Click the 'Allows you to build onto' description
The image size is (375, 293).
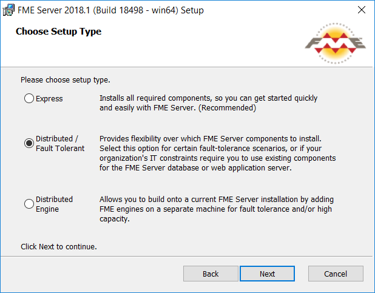217,209
